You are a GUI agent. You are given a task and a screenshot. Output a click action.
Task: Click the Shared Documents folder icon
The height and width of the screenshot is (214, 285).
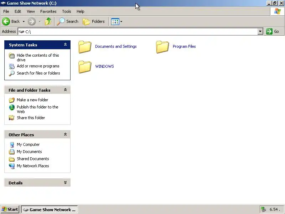pyautogui.click(x=12, y=159)
